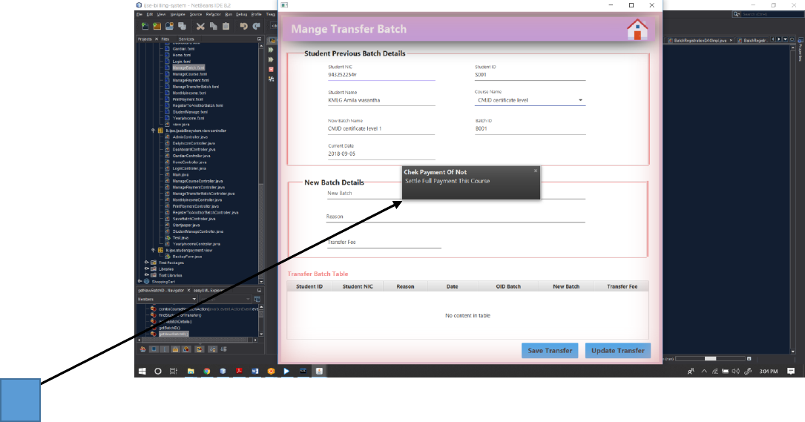Image resolution: width=805 pixels, height=422 pixels.
Task: Show hidden system tray icons via the chevron
Action: pyautogui.click(x=704, y=371)
